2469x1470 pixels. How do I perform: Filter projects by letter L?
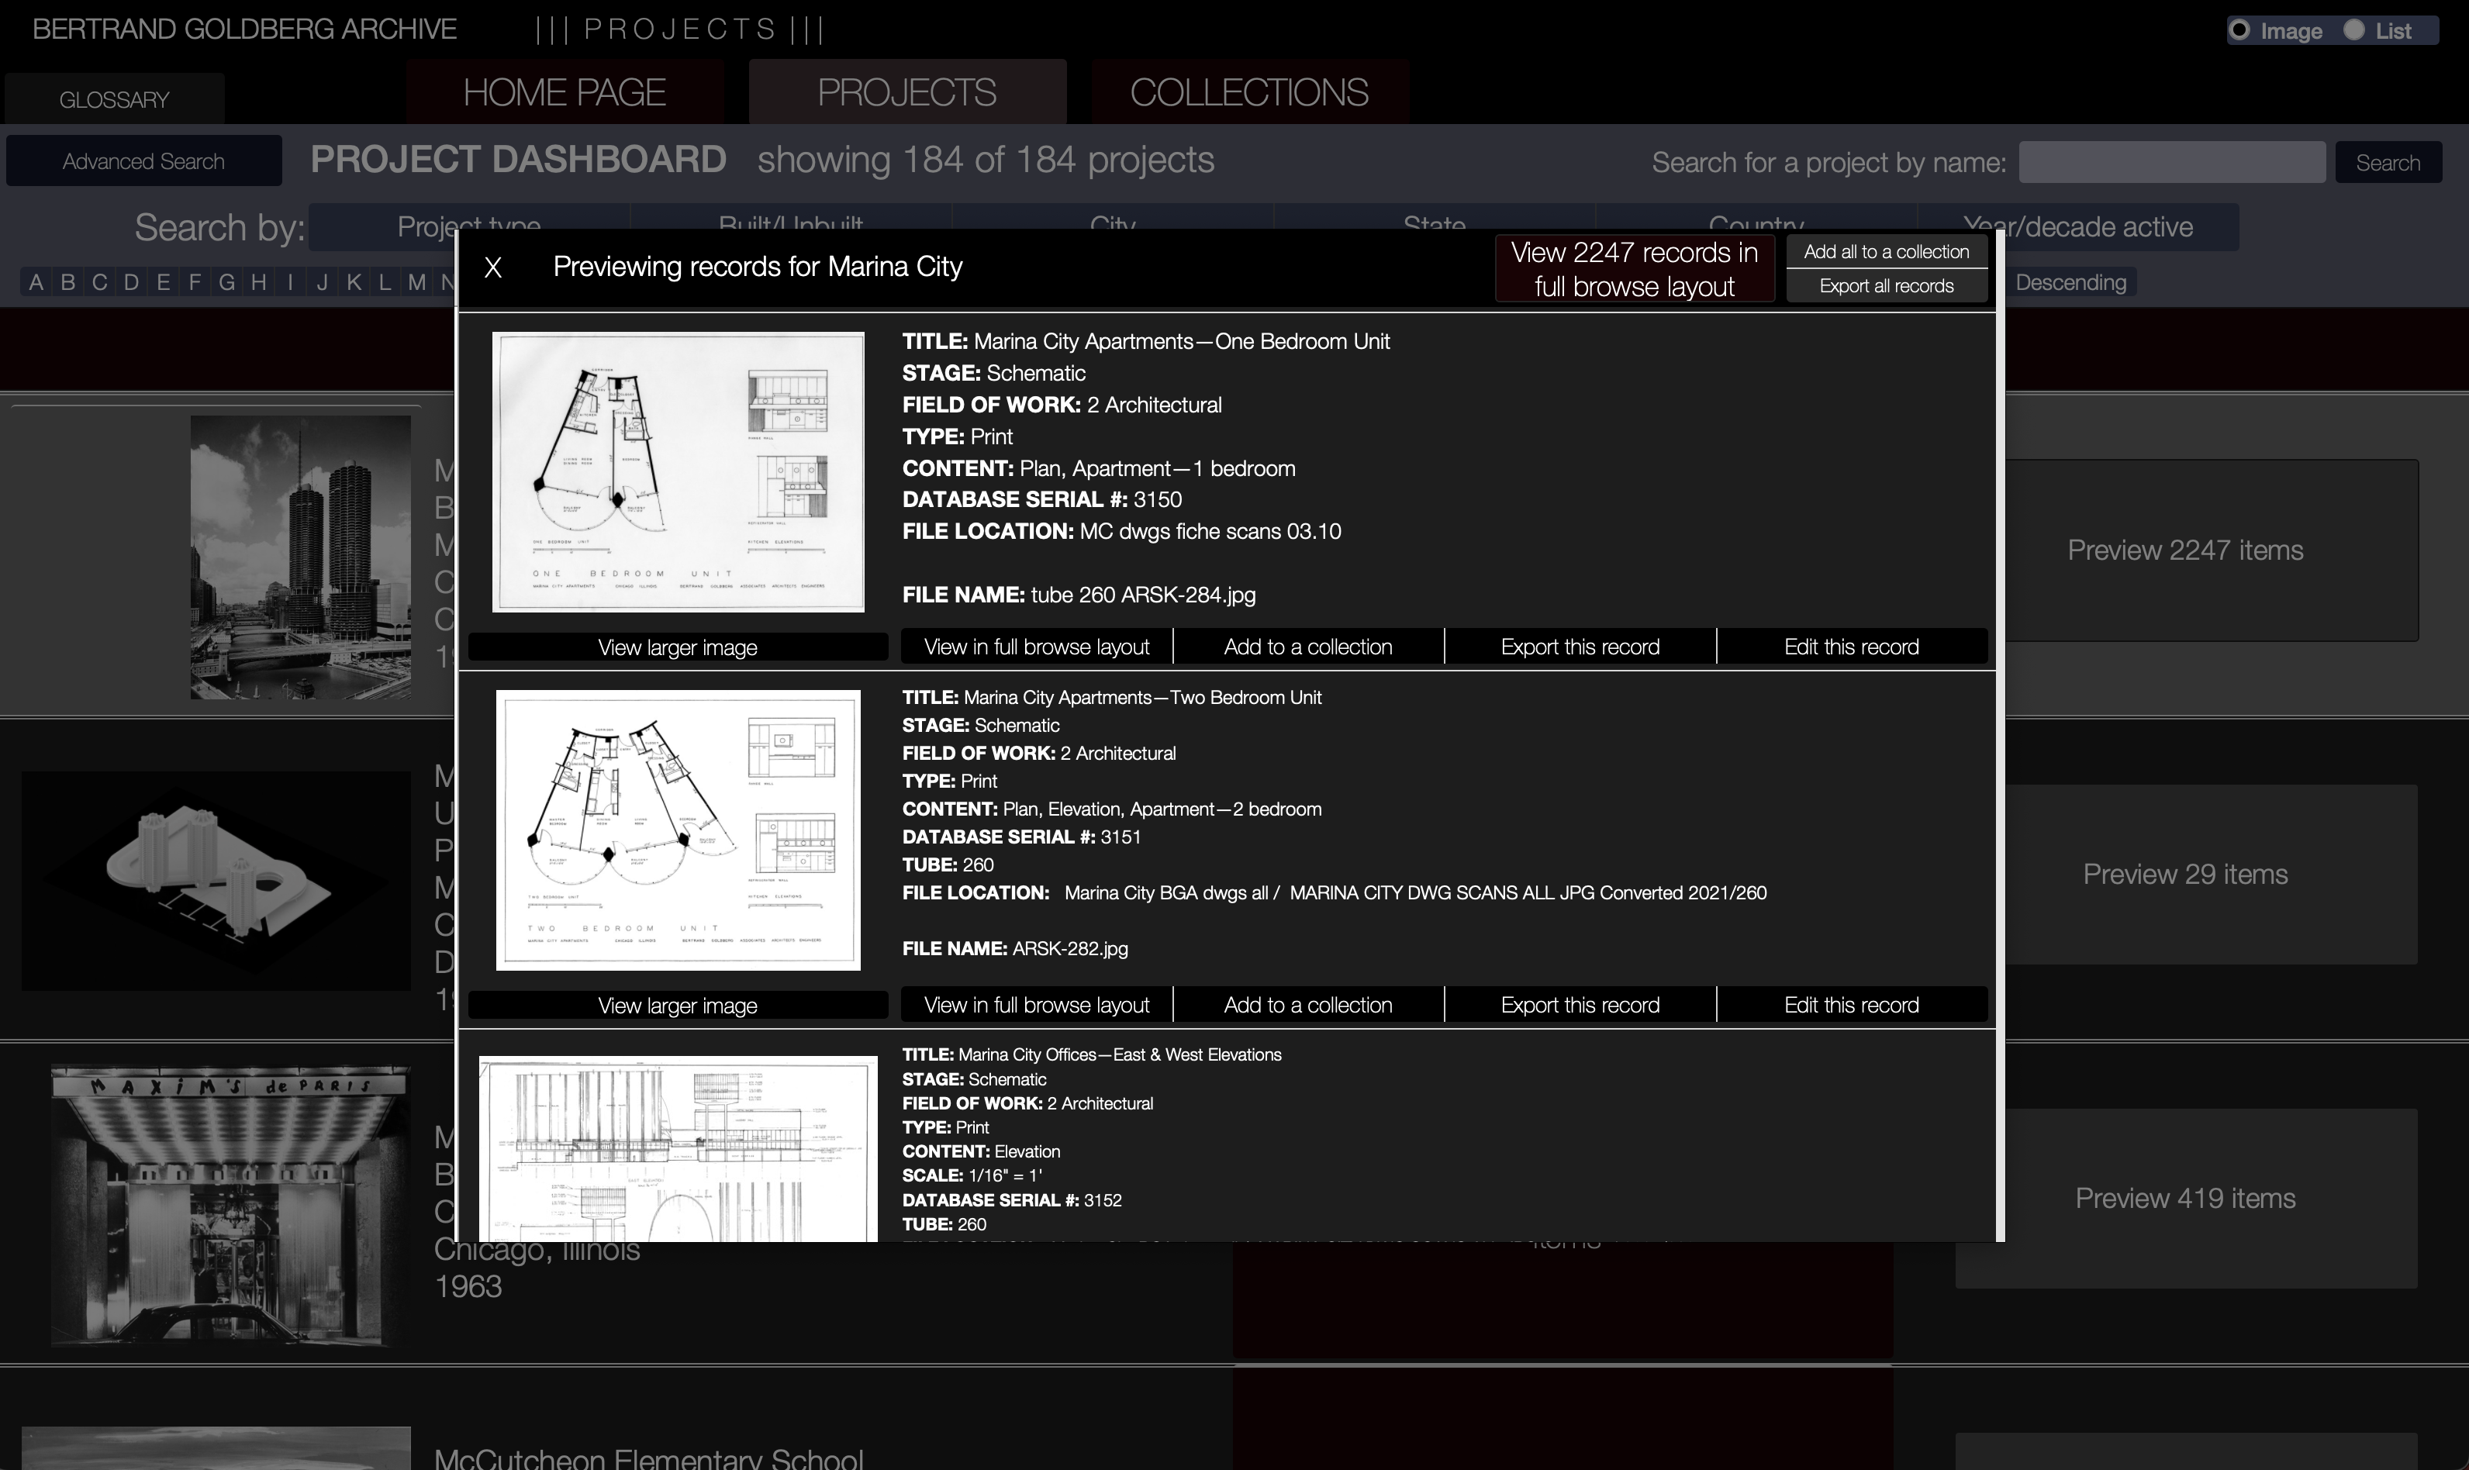click(385, 282)
